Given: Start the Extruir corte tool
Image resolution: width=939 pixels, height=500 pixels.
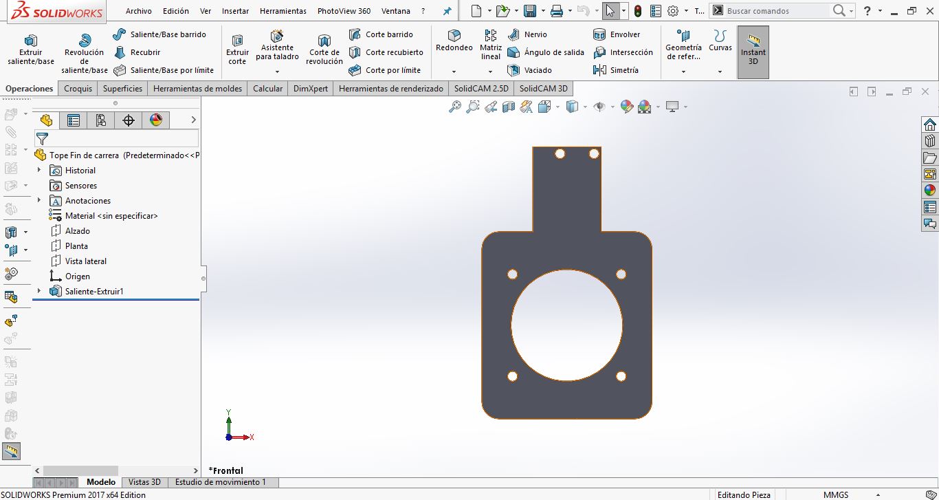Looking at the screenshot, I should pyautogui.click(x=237, y=50).
